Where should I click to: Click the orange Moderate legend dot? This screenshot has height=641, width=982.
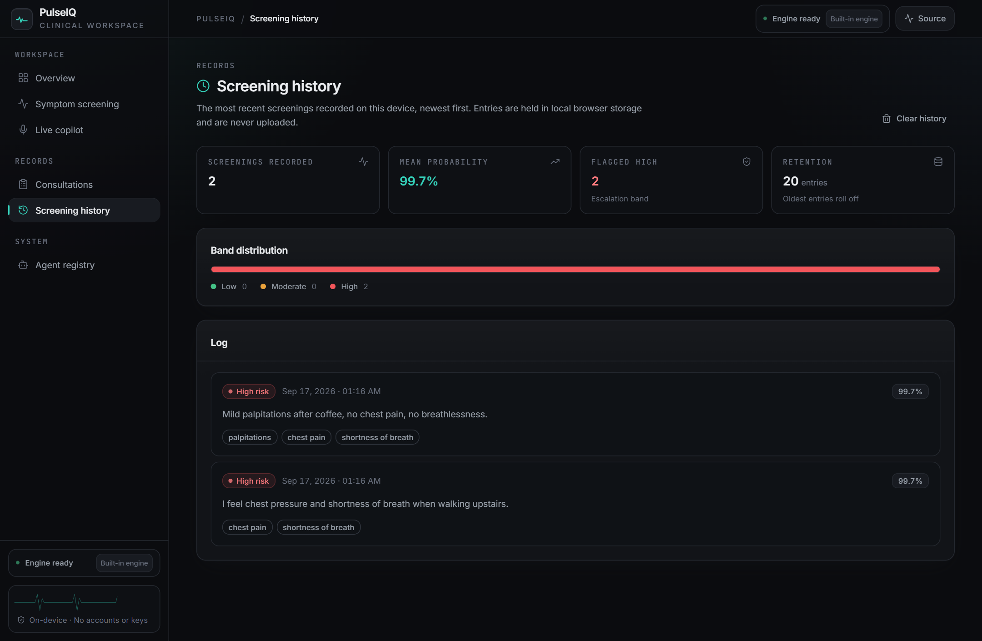click(x=263, y=286)
